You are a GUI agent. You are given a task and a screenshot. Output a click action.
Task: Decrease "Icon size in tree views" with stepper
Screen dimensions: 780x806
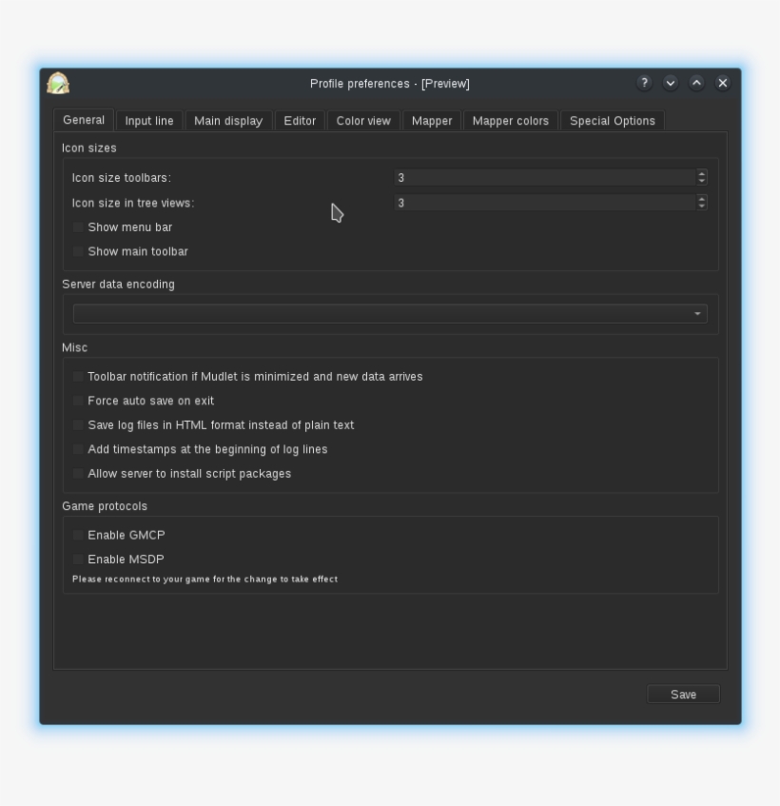click(x=701, y=206)
